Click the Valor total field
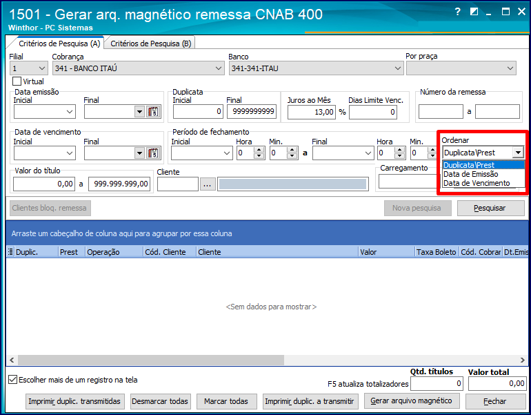531x415 pixels. [x=497, y=384]
